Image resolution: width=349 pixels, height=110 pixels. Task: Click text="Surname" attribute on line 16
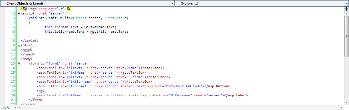tap(130, 77)
